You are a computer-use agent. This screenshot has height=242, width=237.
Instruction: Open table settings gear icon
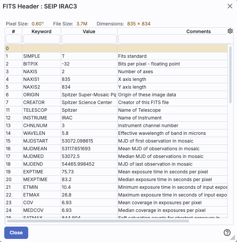pyautogui.click(x=230, y=31)
